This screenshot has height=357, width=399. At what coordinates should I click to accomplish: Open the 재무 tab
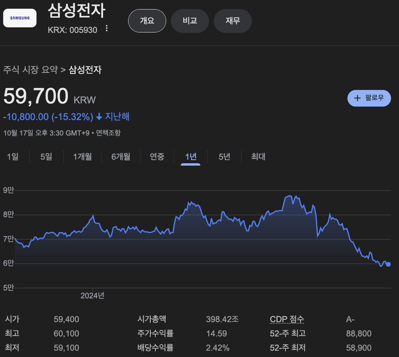pos(232,21)
